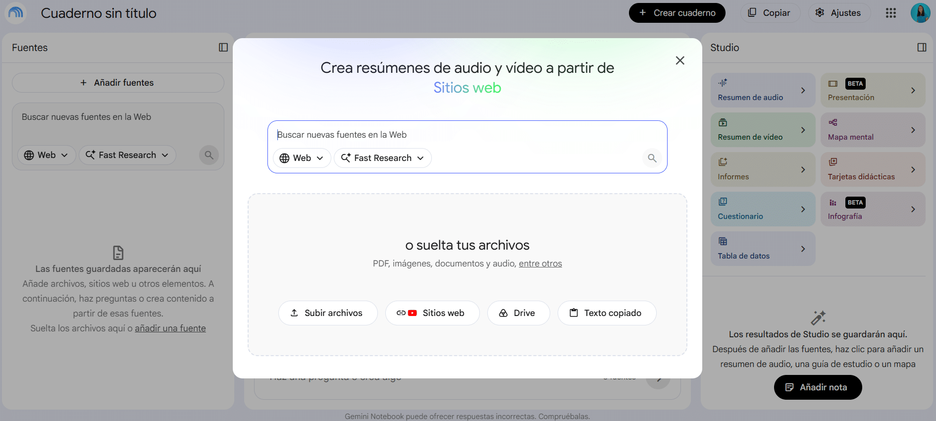Click Crear cuaderno button
Screen dimensions: 936x421
(x=677, y=13)
